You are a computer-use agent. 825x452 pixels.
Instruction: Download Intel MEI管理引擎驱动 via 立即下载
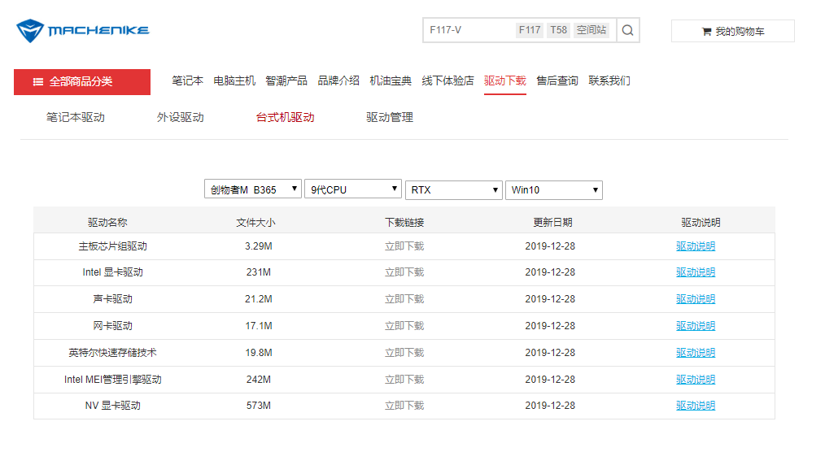coord(404,380)
